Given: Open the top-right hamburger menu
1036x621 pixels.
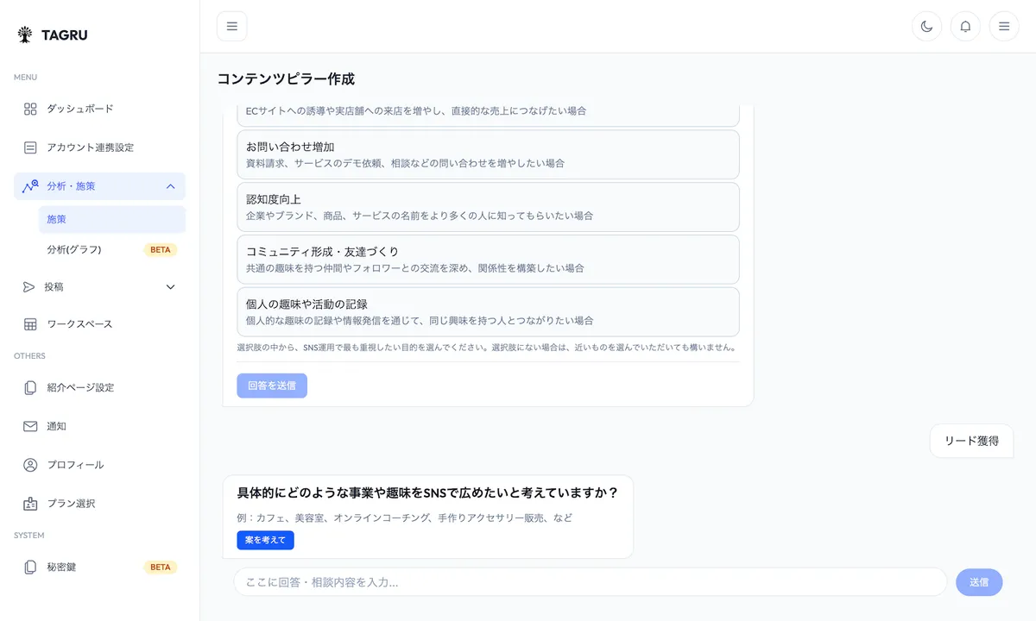Looking at the screenshot, I should [1003, 26].
